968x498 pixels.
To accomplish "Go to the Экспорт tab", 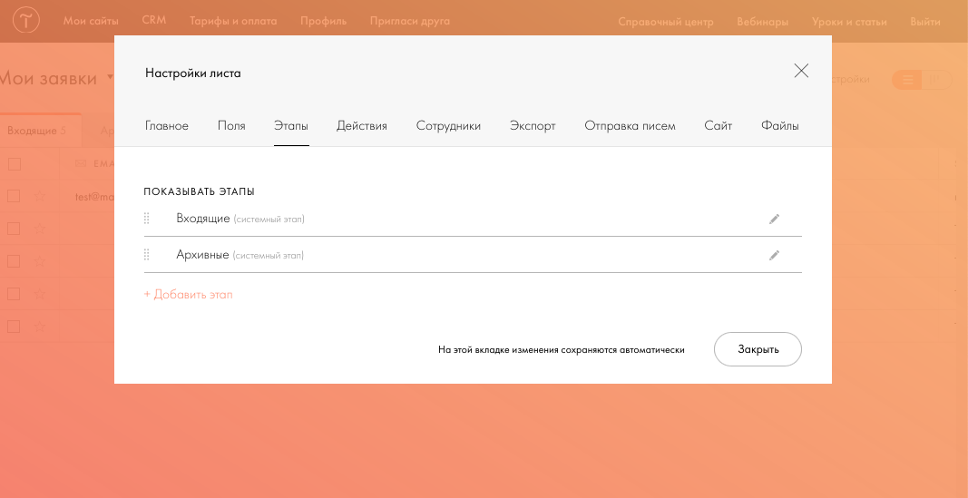I will click(533, 126).
